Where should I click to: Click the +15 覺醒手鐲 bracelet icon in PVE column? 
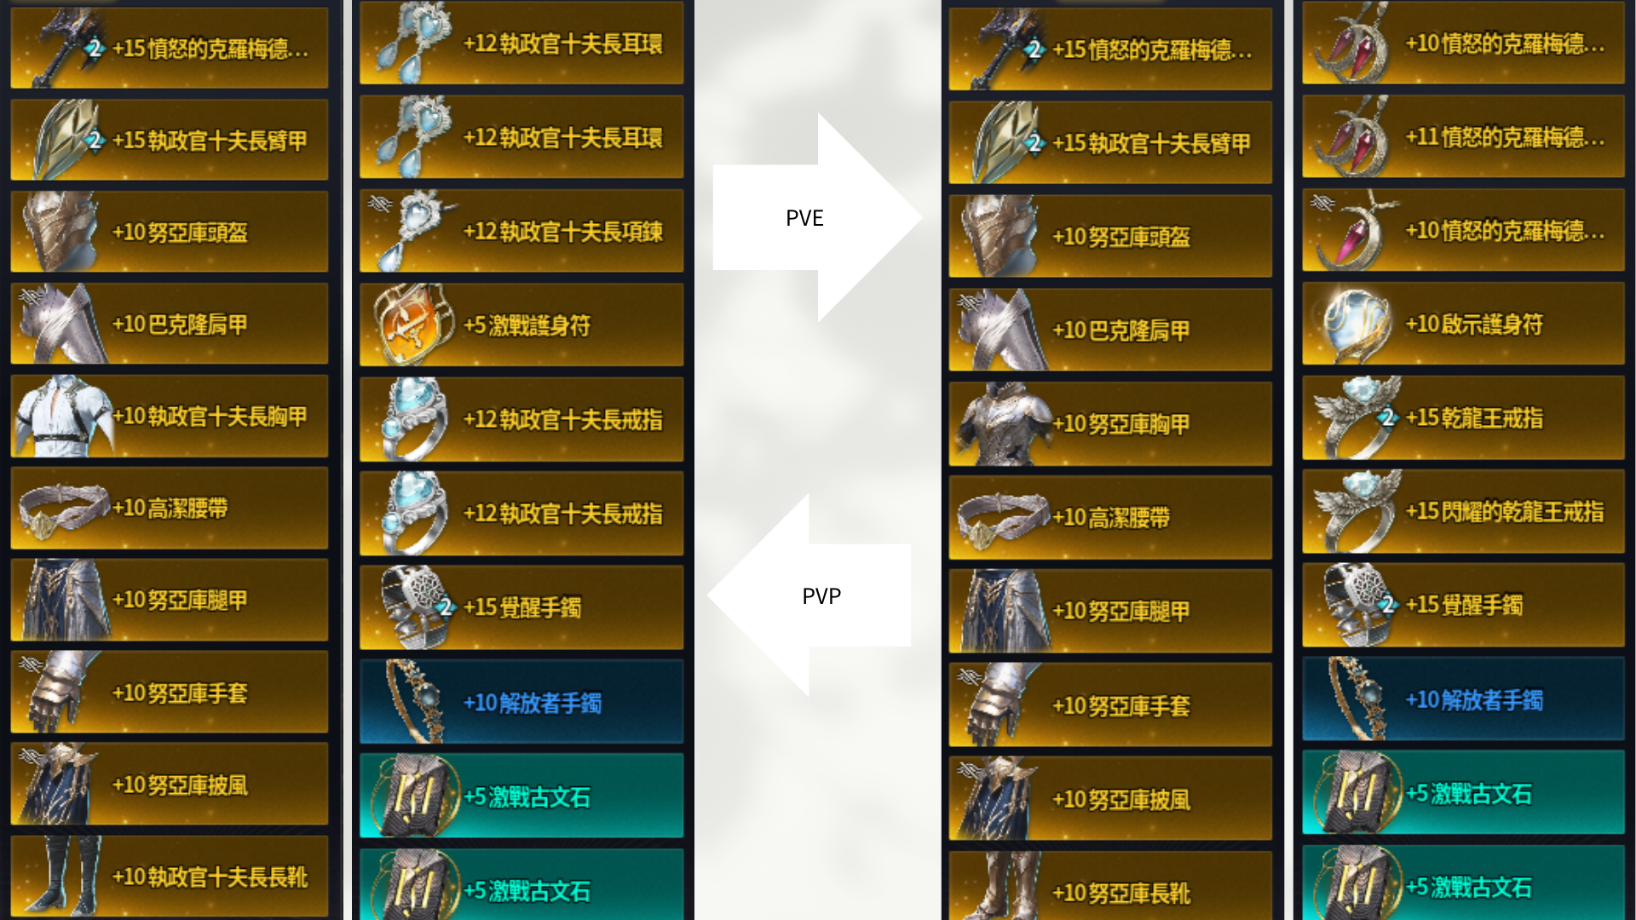tap(1358, 605)
